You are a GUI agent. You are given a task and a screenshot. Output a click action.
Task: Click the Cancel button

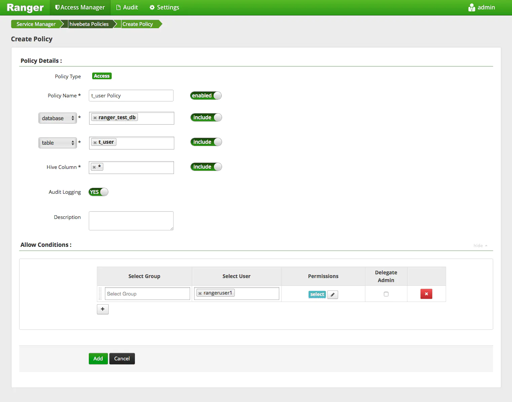pos(122,359)
